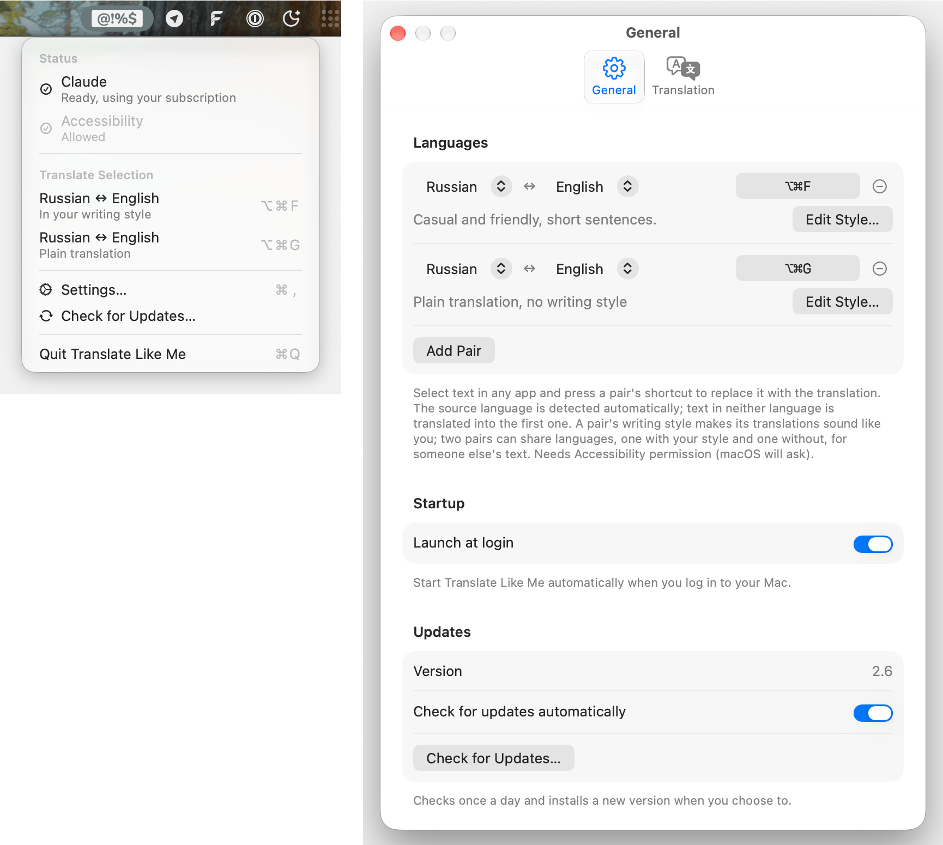The image size is (943, 845).
Task: Click the crescent moon menu bar icon
Action: click(x=292, y=19)
